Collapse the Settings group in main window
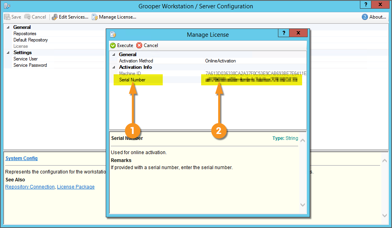 (8, 53)
